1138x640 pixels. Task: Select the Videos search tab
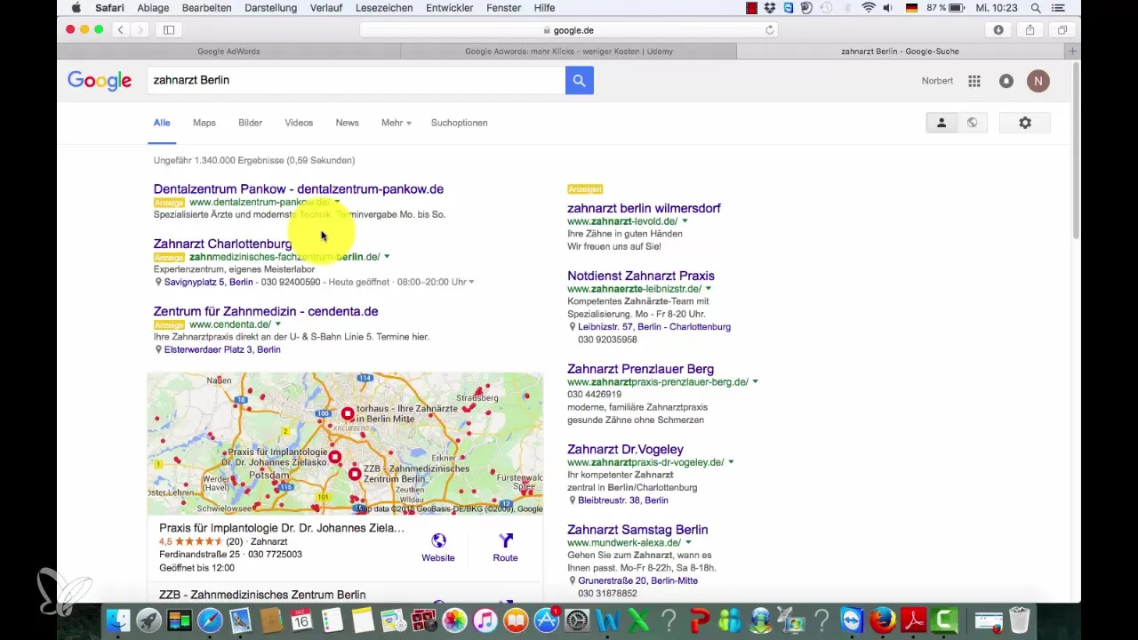coord(299,123)
